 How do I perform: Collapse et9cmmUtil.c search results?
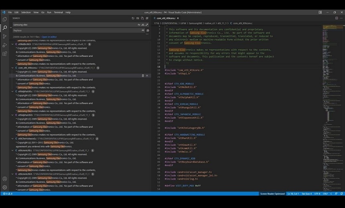click(x=12, y=150)
